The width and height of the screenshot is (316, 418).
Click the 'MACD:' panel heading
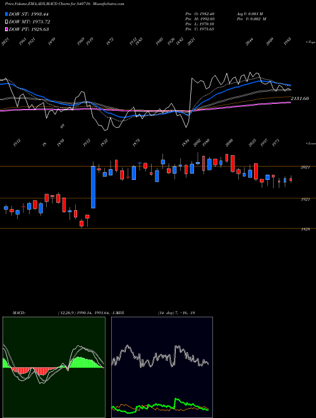click(19, 313)
